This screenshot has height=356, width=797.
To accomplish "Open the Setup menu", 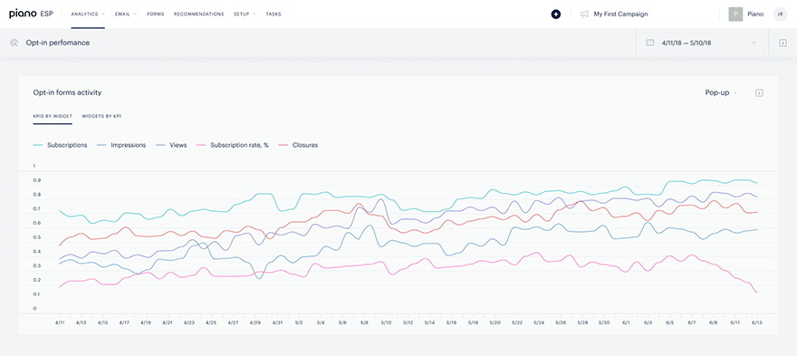I will [245, 14].
